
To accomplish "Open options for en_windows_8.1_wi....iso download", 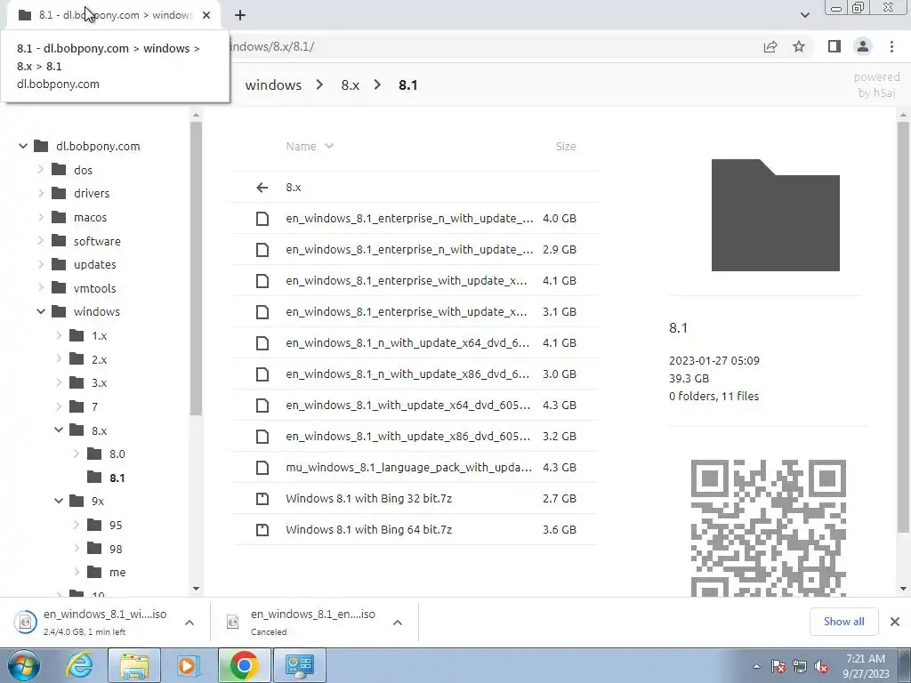I will pos(189,623).
